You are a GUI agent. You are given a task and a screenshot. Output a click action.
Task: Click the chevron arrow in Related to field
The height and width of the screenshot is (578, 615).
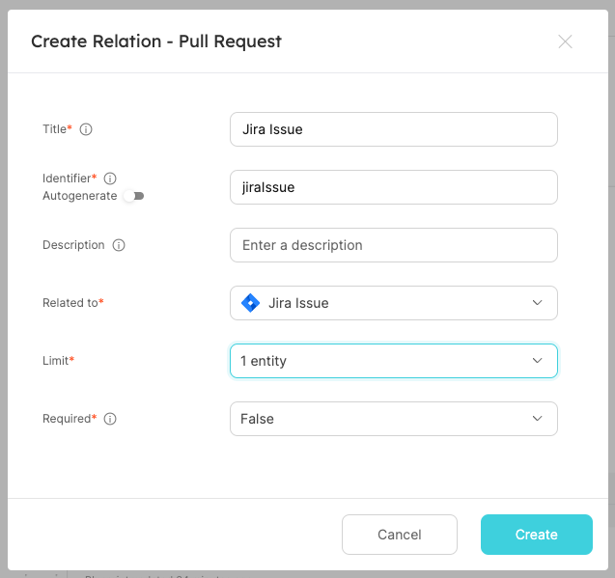click(x=538, y=303)
